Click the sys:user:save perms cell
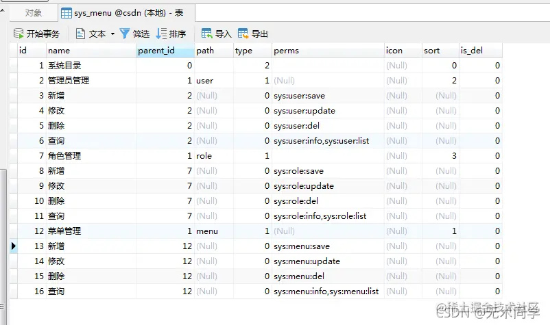 tap(328, 96)
